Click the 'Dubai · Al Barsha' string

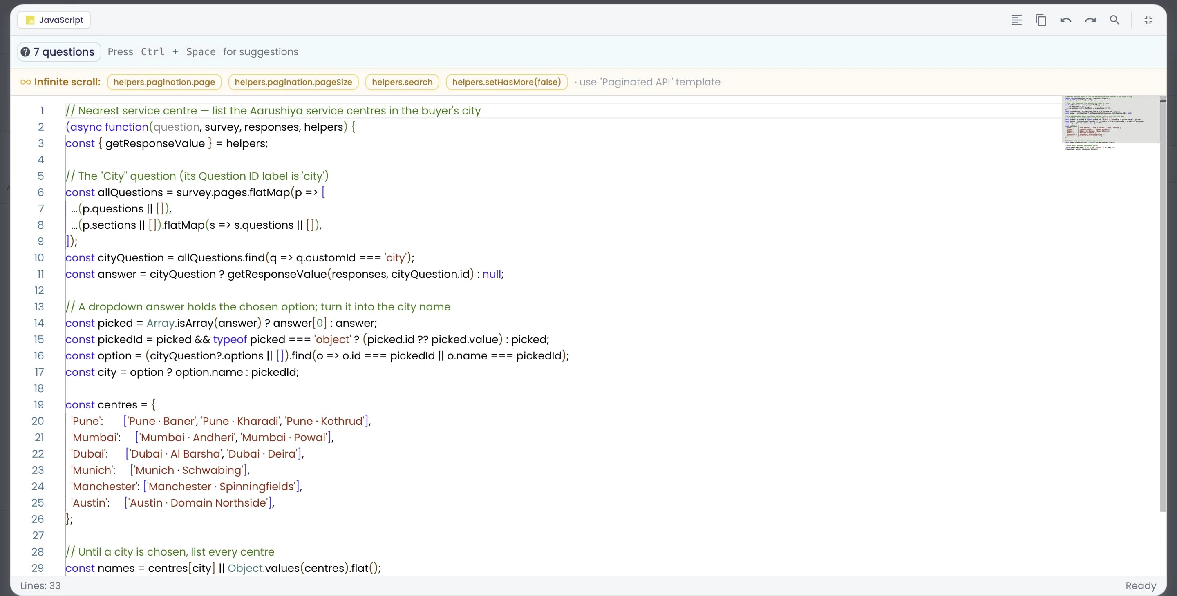(175, 454)
